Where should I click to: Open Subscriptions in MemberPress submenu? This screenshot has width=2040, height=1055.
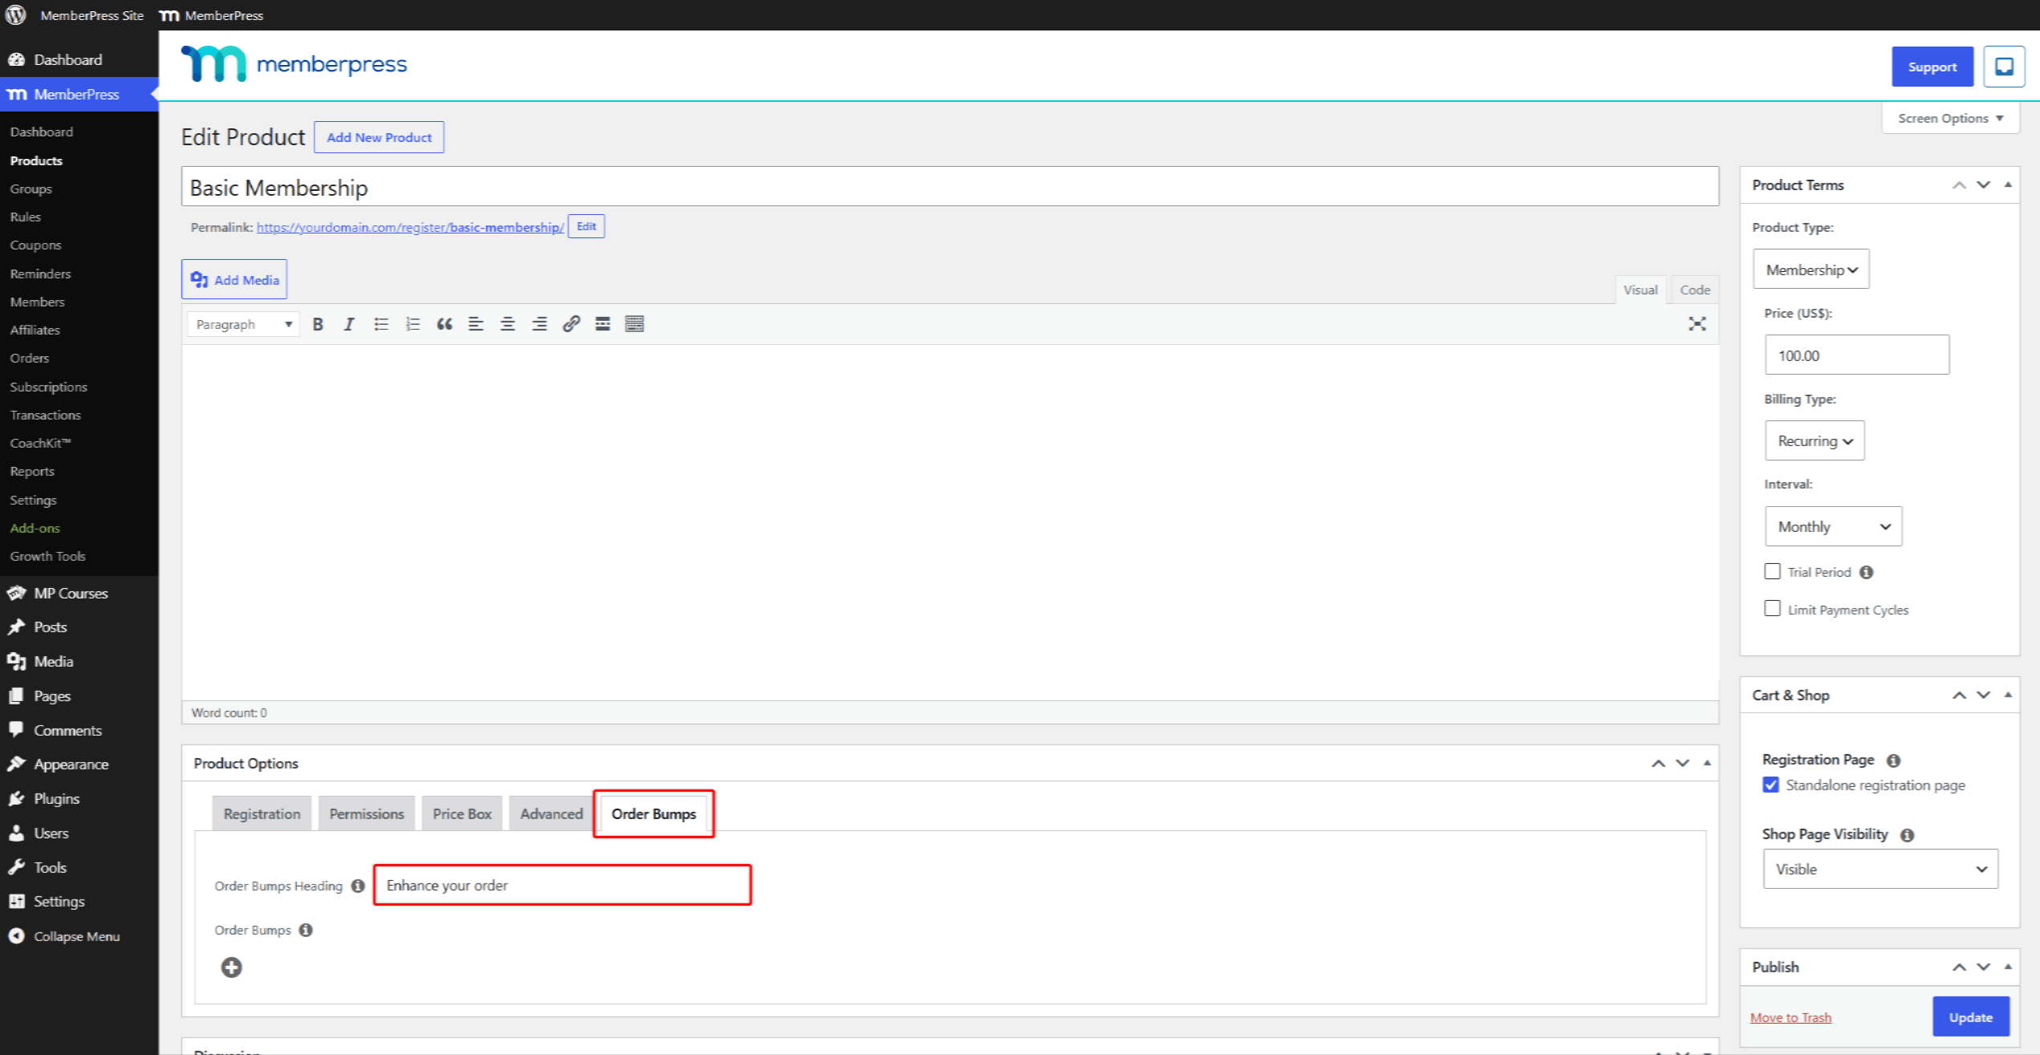tap(48, 387)
